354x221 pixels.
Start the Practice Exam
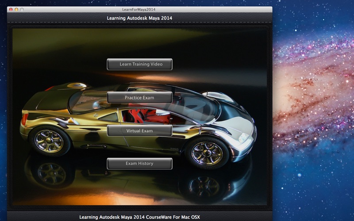coord(139,97)
